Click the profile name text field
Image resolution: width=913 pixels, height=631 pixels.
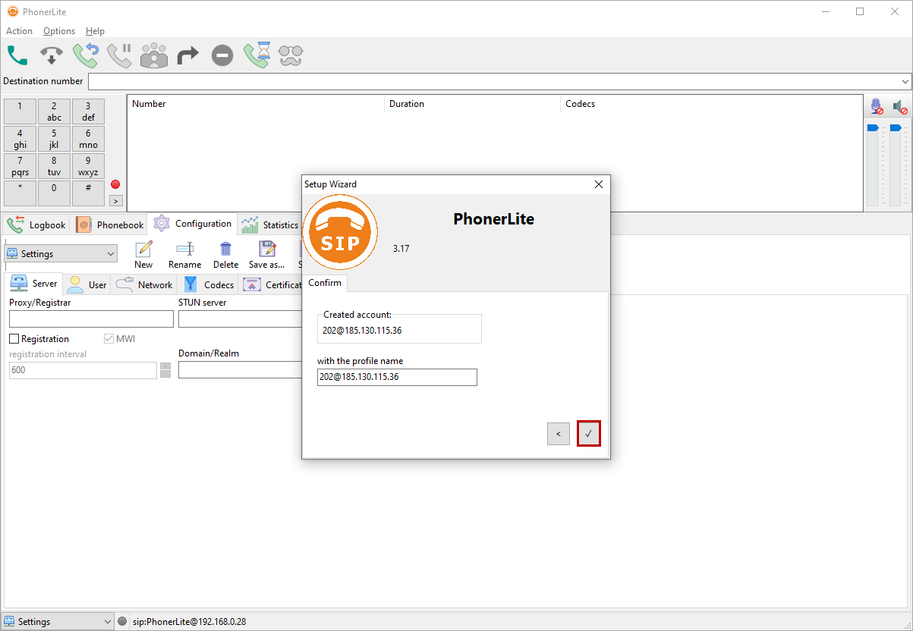coord(397,377)
